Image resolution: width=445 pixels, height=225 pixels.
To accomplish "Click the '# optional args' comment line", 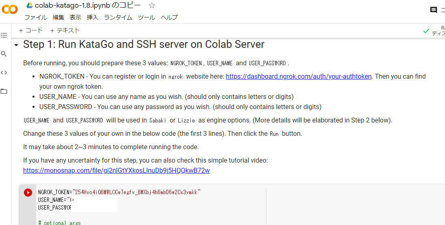I will (x=59, y=223).
